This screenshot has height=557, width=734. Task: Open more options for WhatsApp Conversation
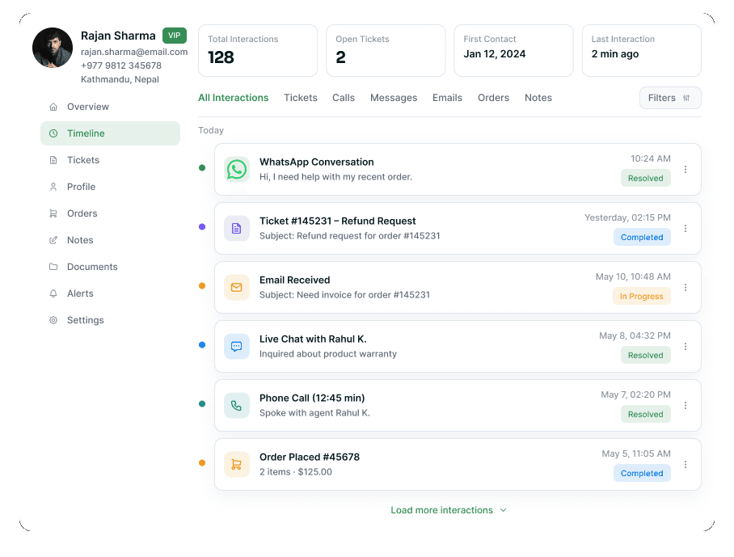click(685, 170)
